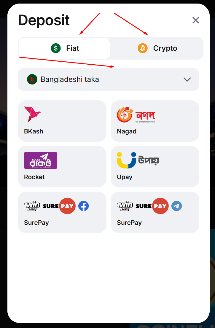The image size is (215, 328).
Task: Click the purple Rocket logo
Action: point(41,160)
